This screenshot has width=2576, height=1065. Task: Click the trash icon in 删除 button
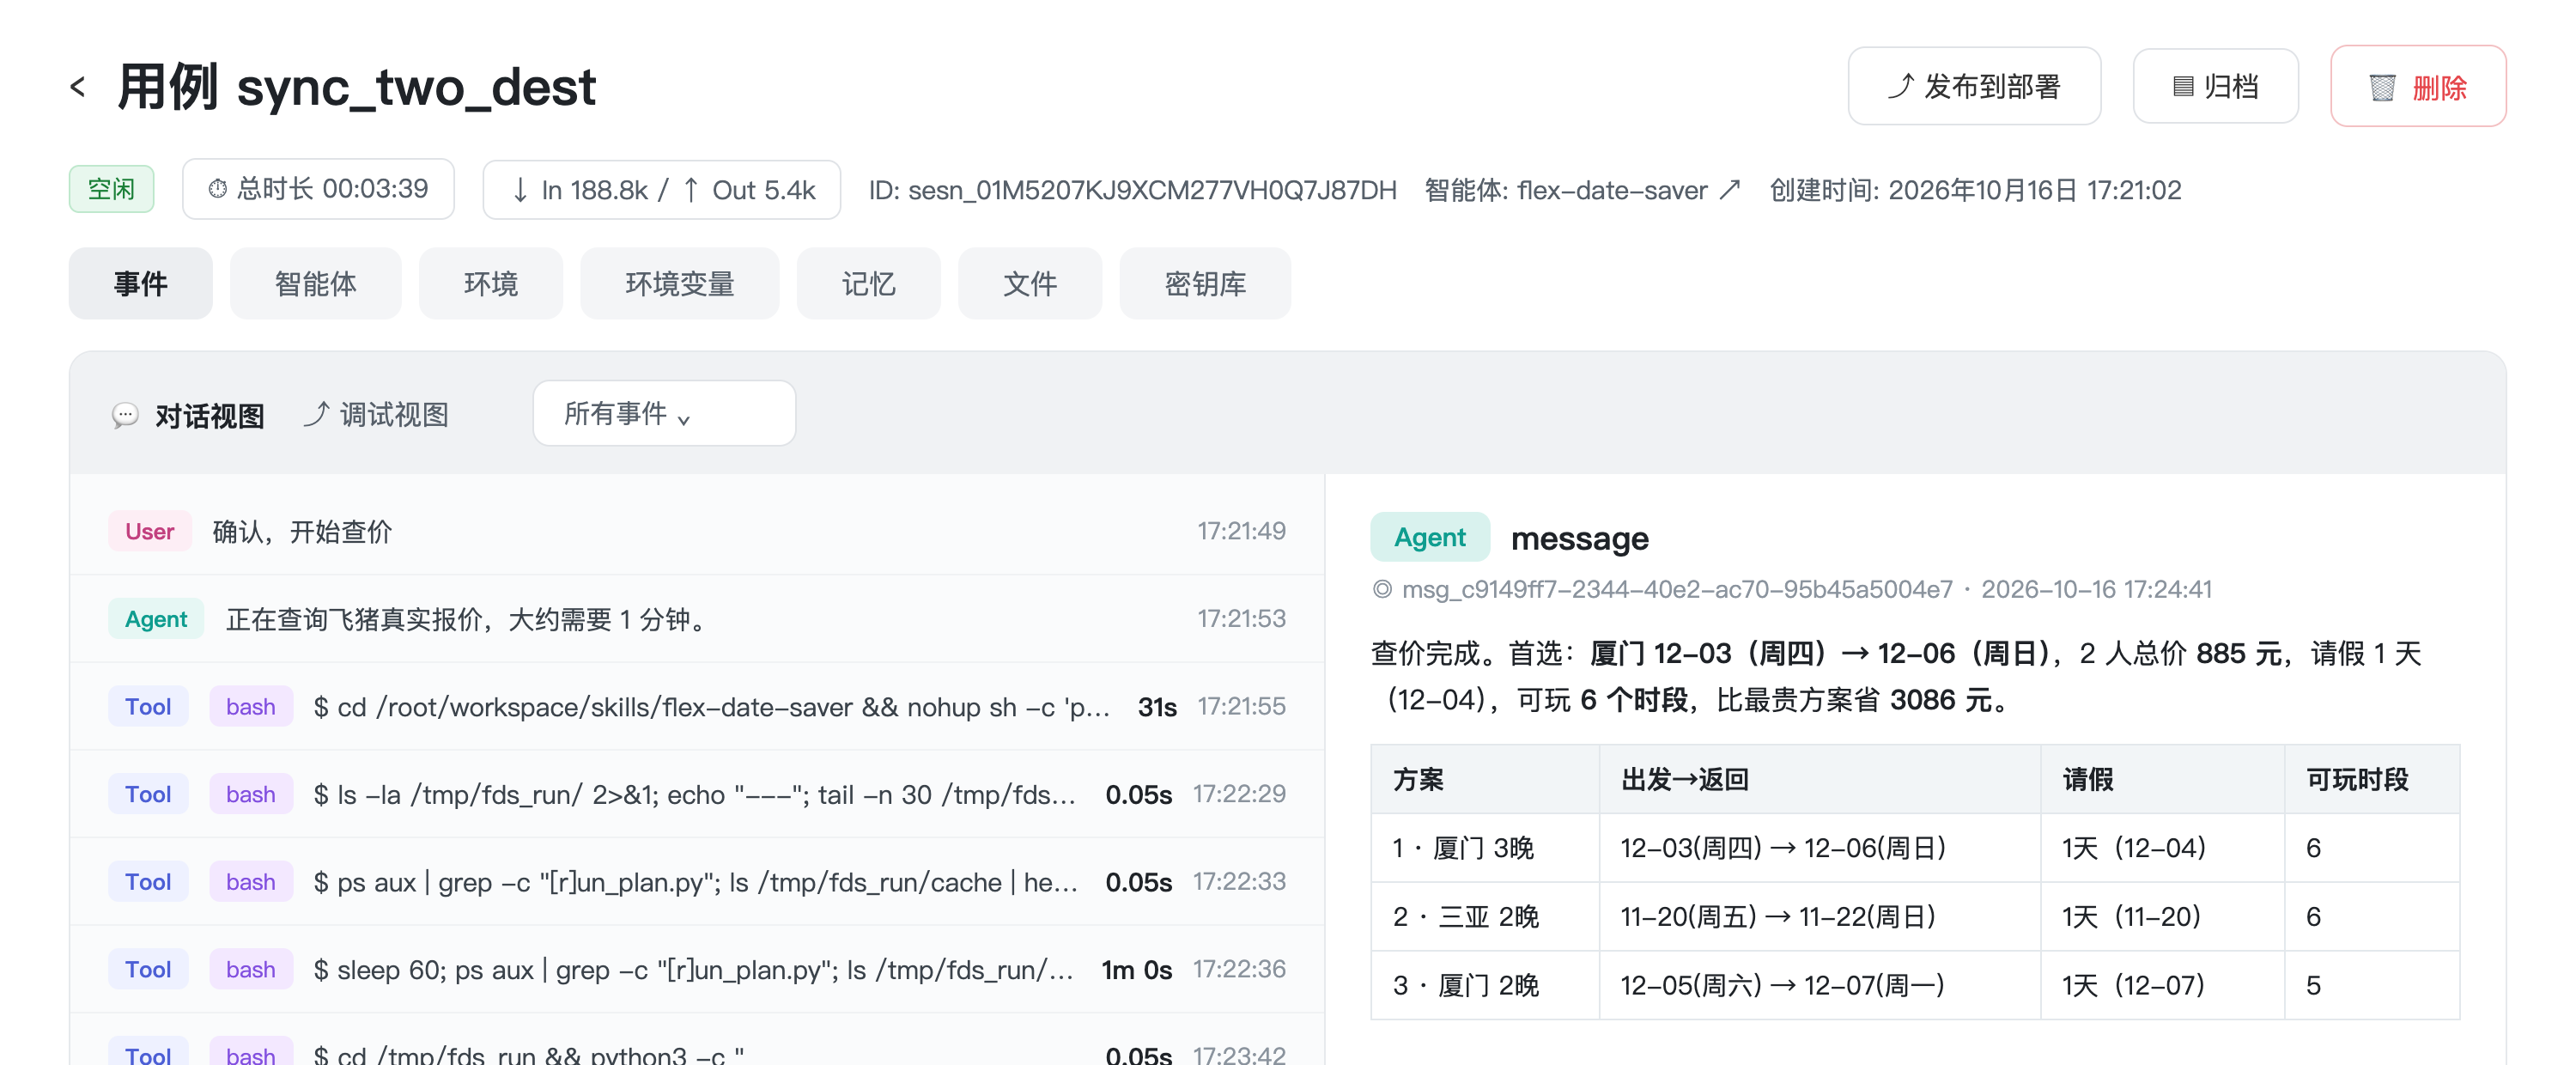pyautogui.click(x=2382, y=88)
